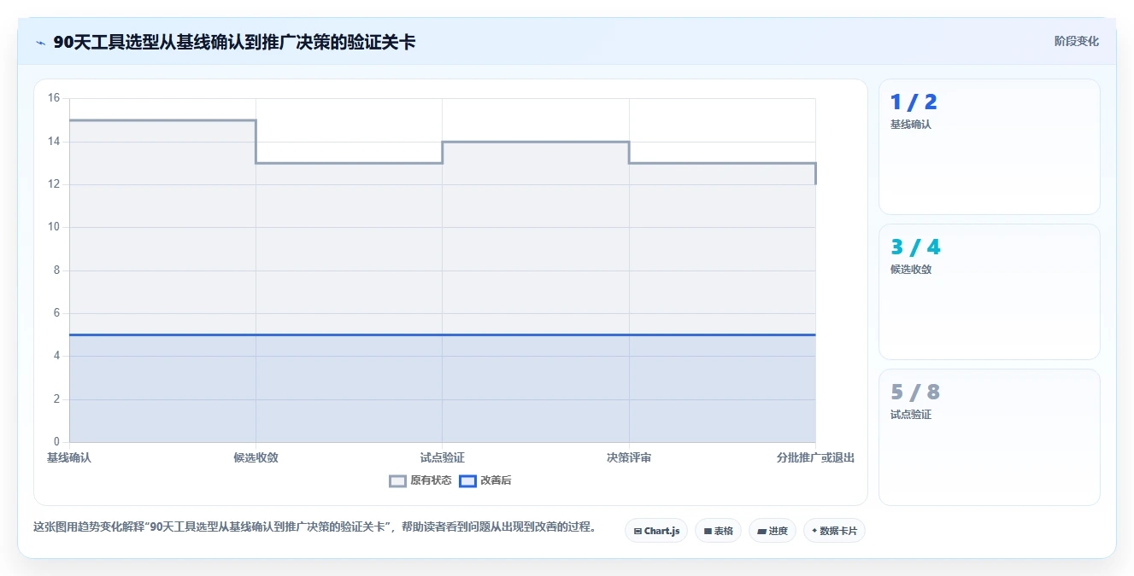
Task: Toggle the 改善后 legend item
Action: (x=485, y=480)
